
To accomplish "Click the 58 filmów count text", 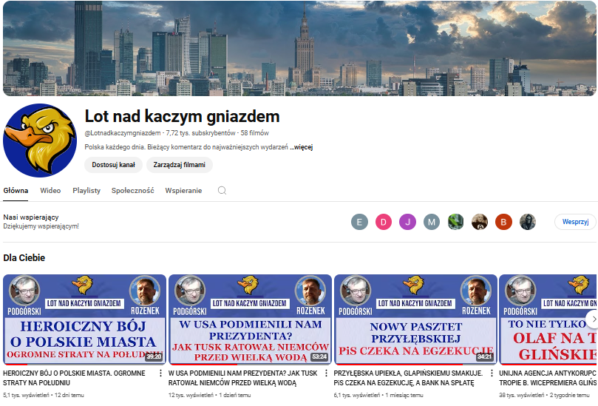I will [255, 133].
